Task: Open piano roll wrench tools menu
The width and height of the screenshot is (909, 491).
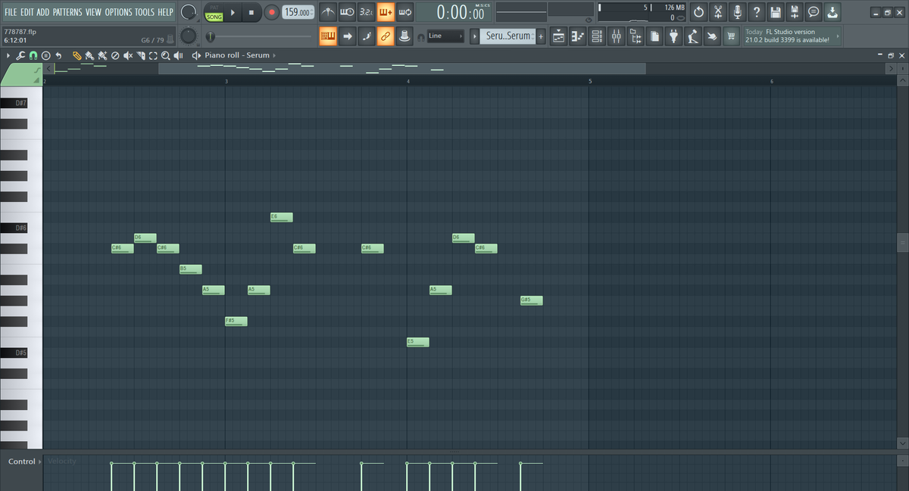Action: coord(21,55)
